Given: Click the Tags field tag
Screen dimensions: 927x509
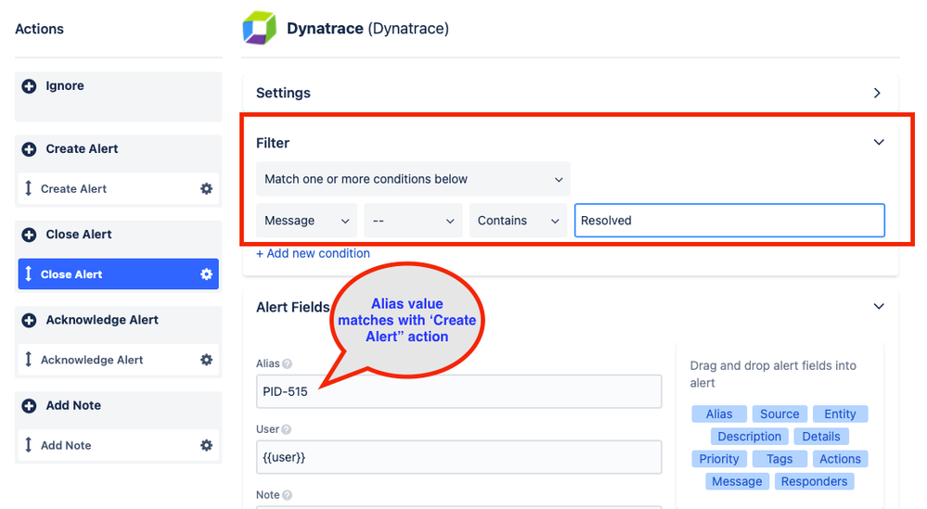Looking at the screenshot, I should click(x=779, y=460).
